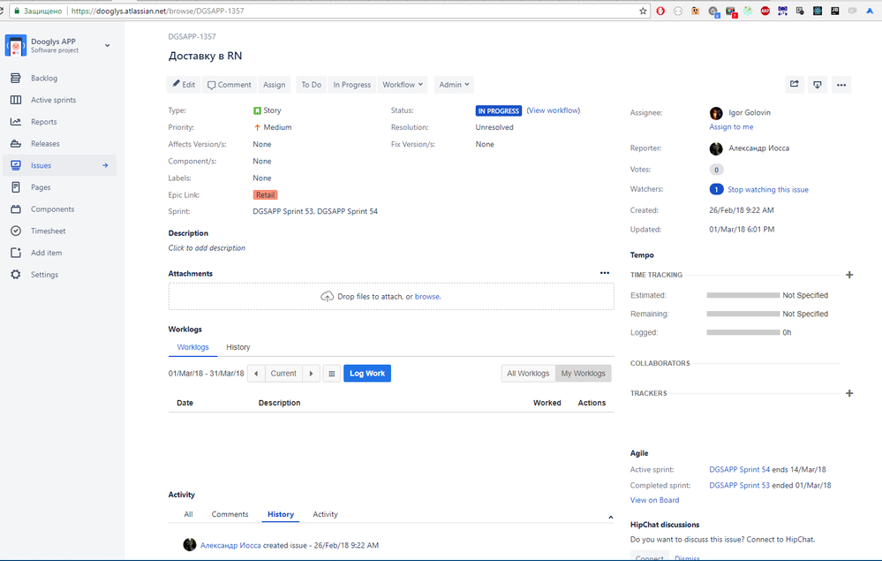Click the Opera extension icon in browser toolbar

pyautogui.click(x=660, y=11)
